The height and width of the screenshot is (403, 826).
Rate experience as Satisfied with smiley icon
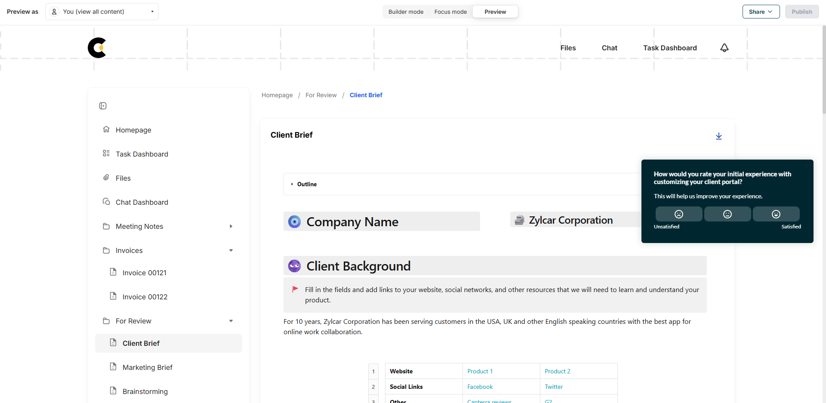tap(776, 214)
